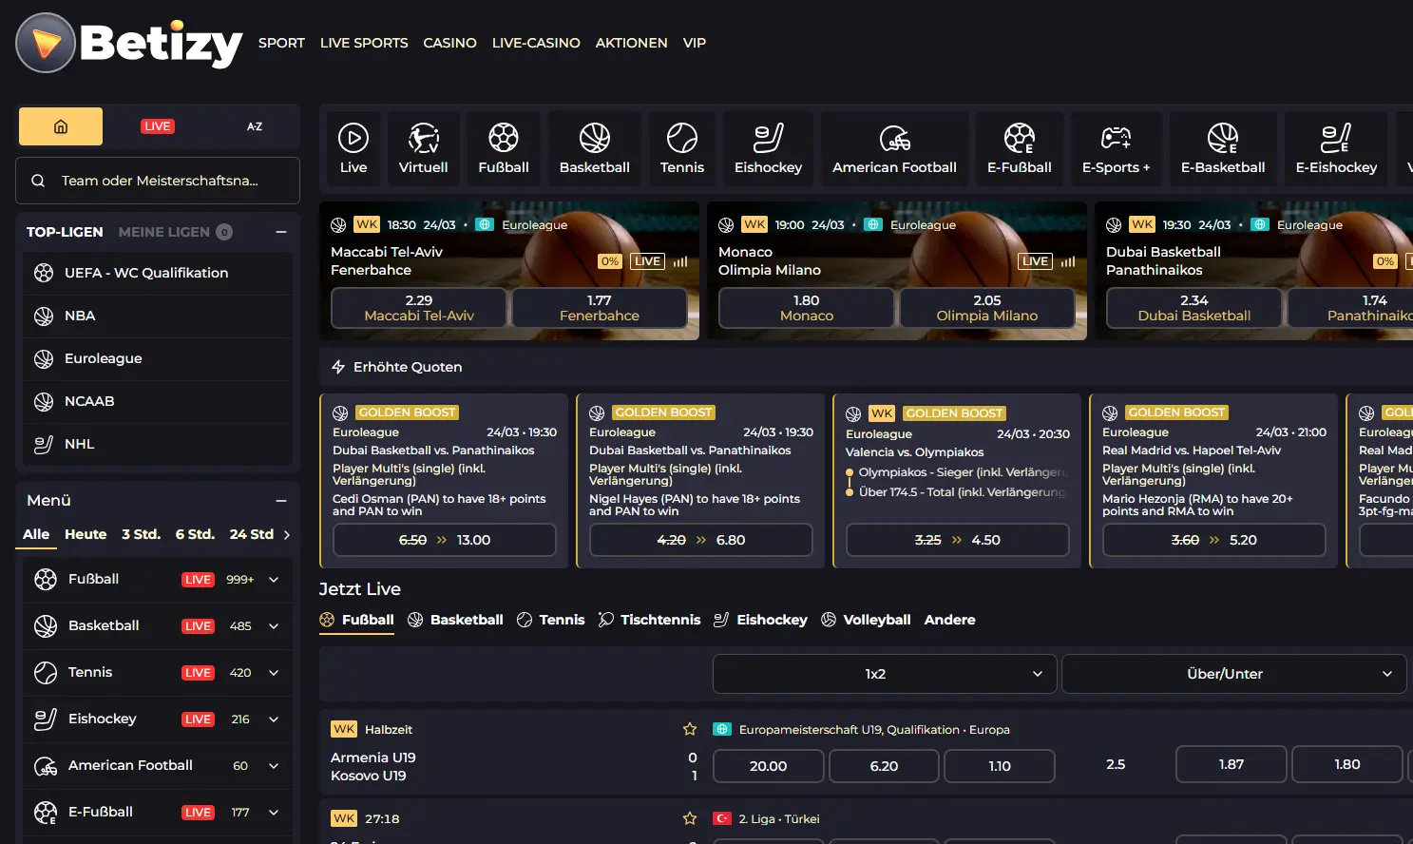This screenshot has width=1413, height=844.
Task: Open the NHL top league
Action: (158, 444)
